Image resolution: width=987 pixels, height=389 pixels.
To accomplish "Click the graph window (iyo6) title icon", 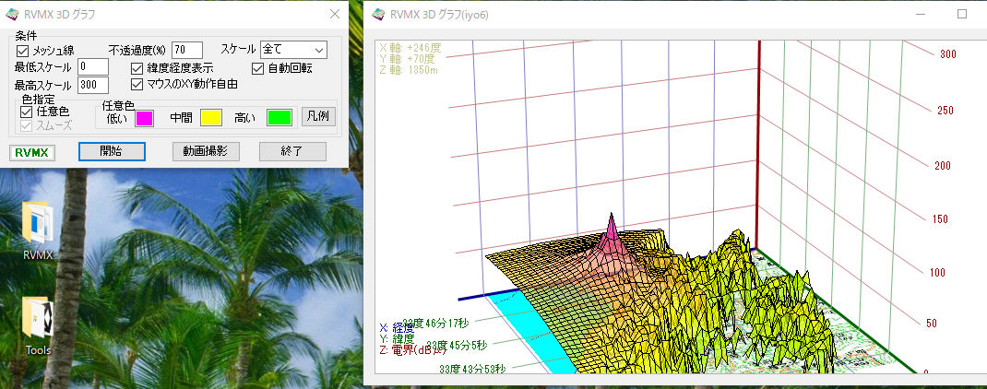I will tap(377, 15).
